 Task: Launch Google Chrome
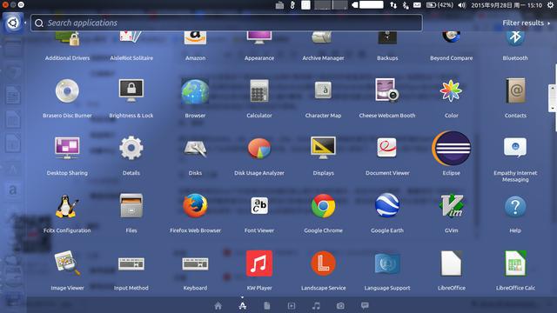point(323,206)
